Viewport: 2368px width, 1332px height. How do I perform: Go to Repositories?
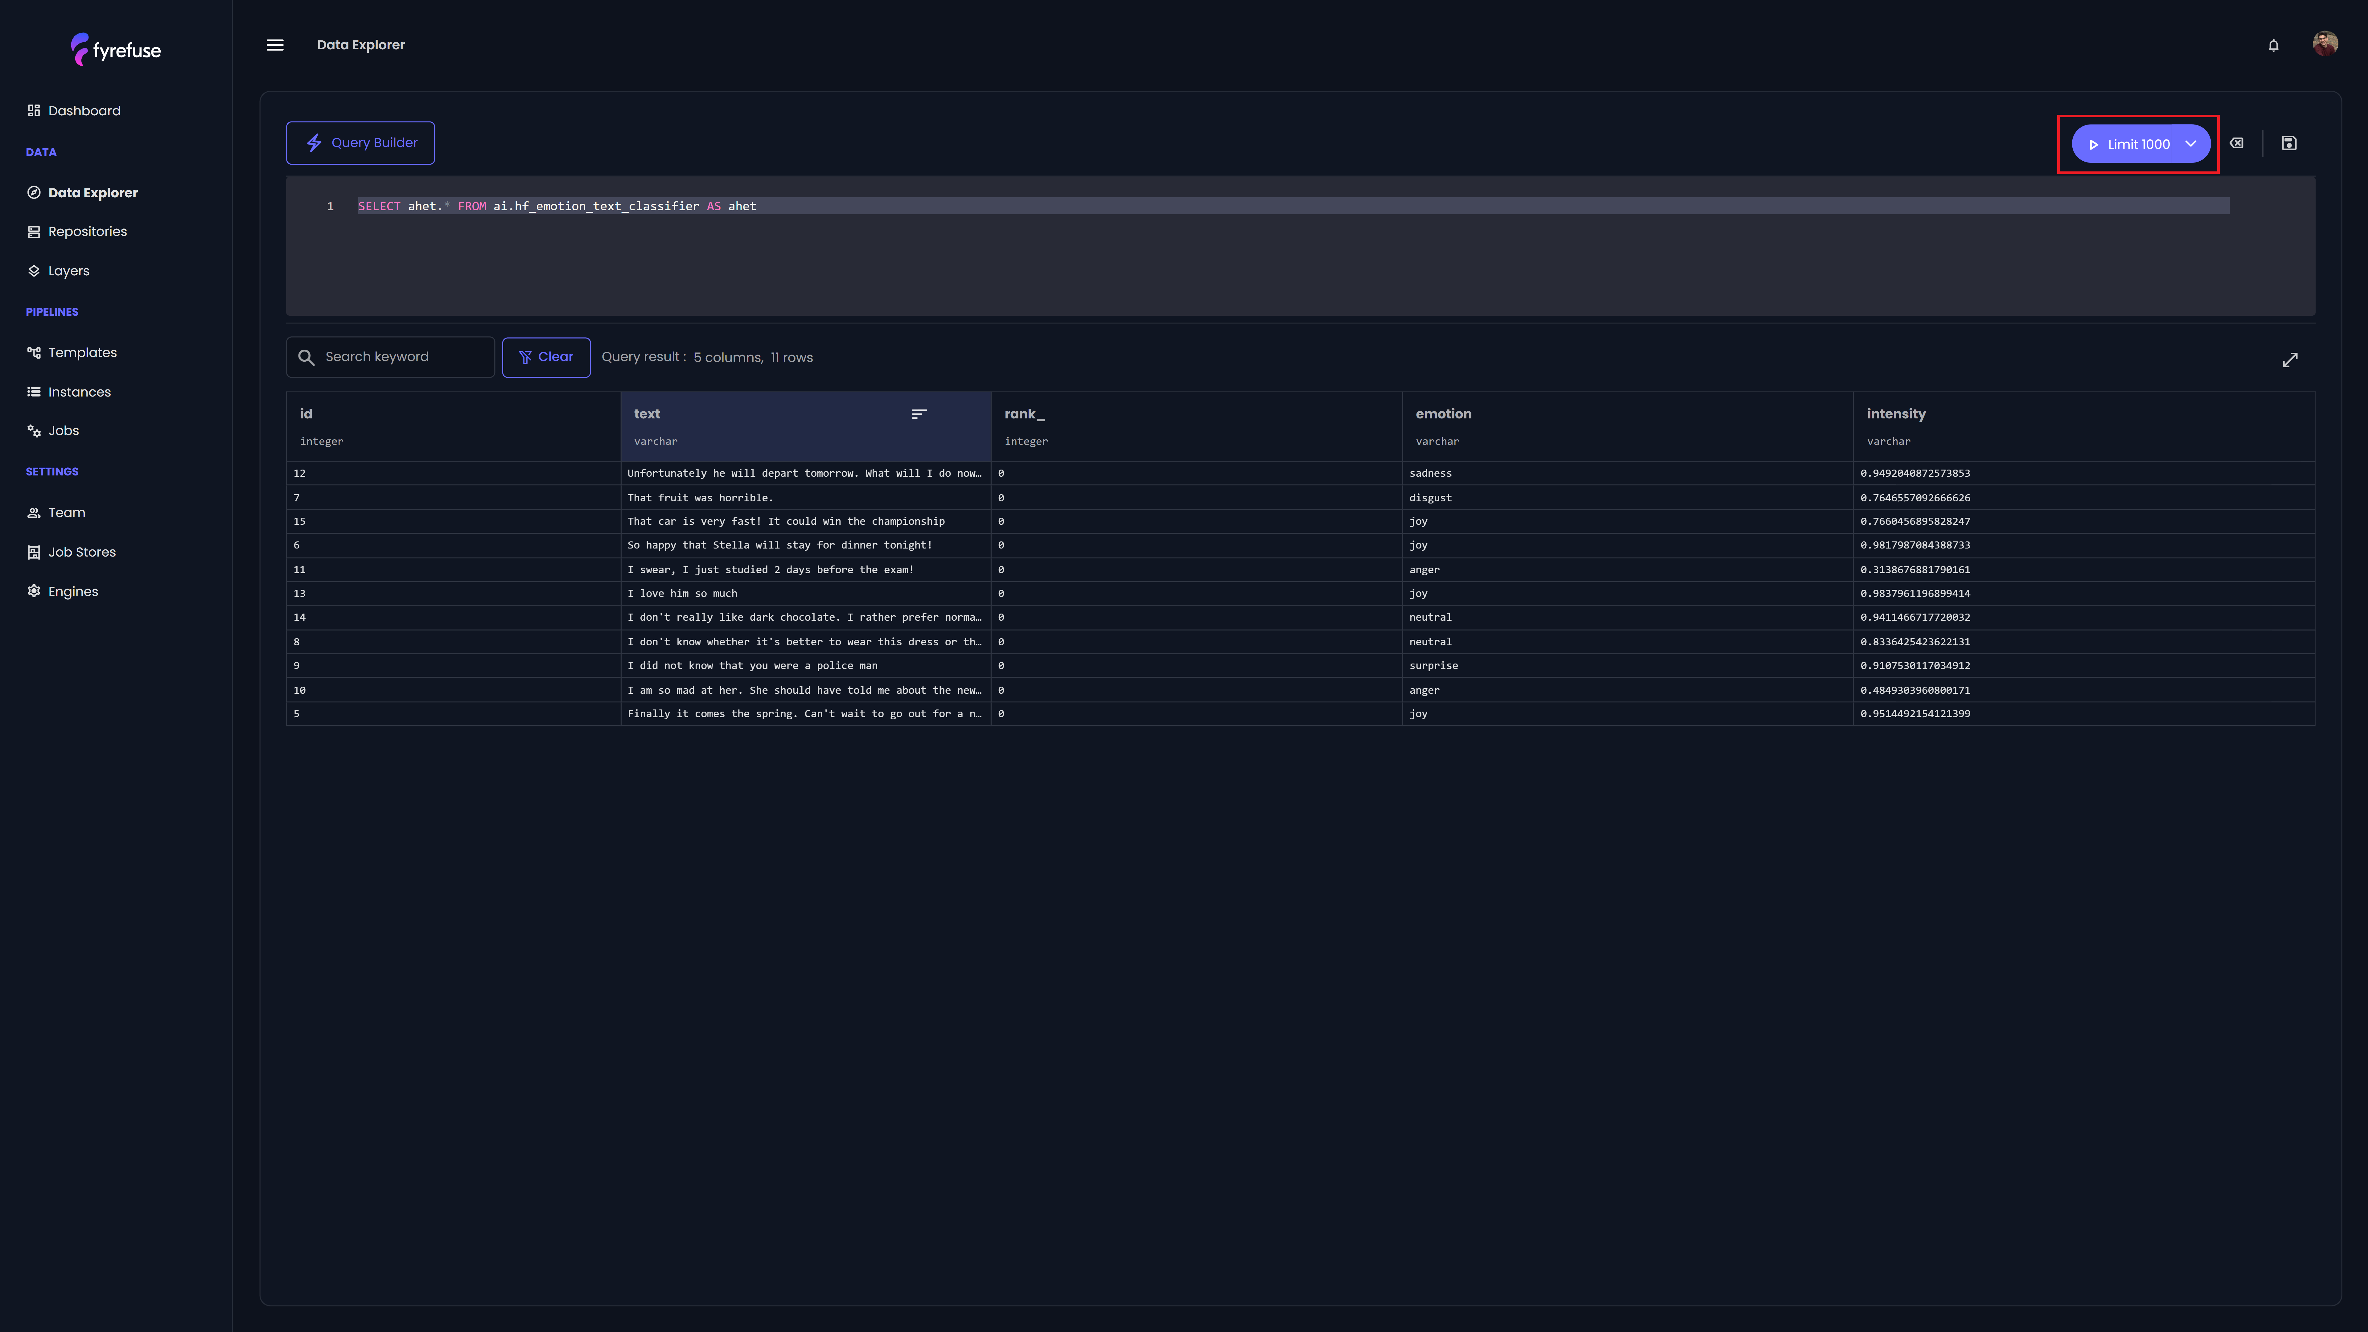point(77,232)
